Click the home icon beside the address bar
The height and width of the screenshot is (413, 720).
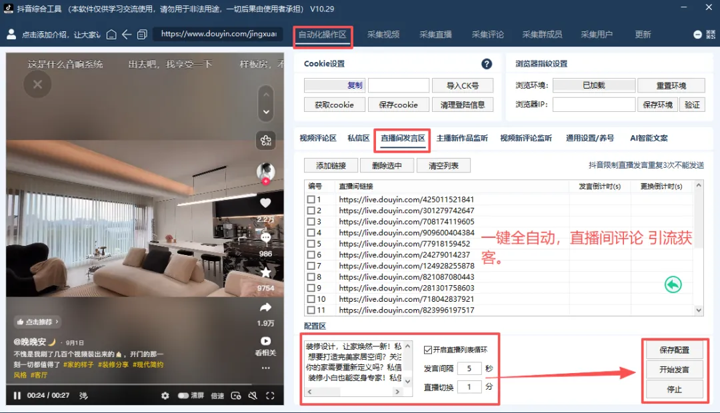111,34
